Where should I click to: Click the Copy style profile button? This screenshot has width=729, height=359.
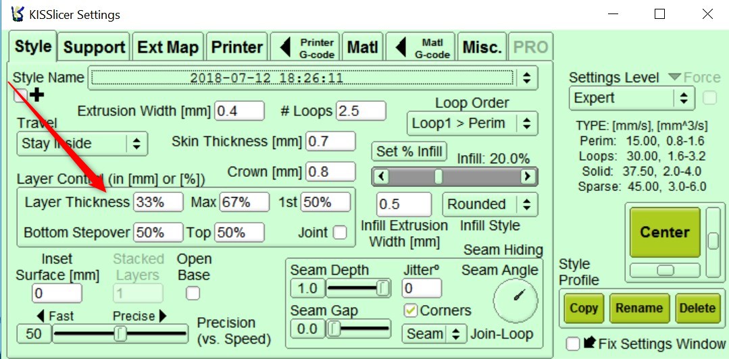click(584, 308)
